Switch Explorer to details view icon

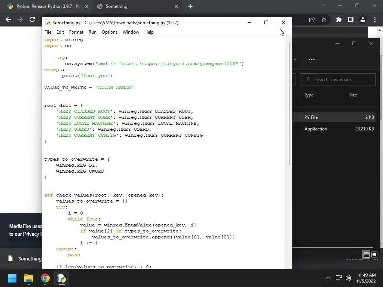click(366, 255)
